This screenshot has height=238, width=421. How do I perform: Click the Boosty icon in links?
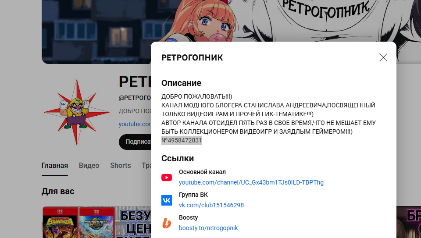pyautogui.click(x=167, y=223)
